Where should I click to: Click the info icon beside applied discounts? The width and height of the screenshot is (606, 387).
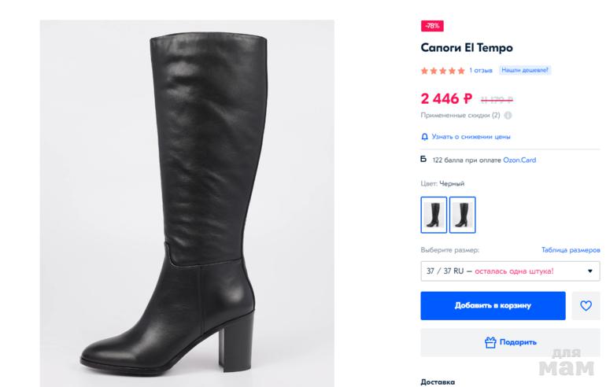coord(508,116)
